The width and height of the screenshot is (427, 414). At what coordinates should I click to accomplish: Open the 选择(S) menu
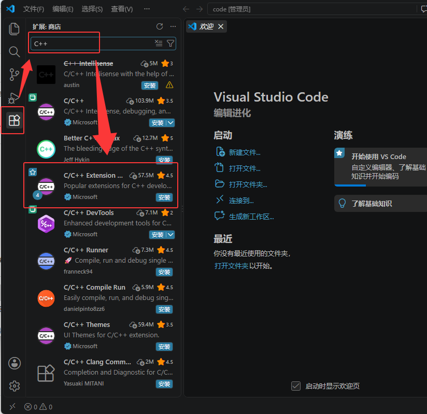[92, 9]
